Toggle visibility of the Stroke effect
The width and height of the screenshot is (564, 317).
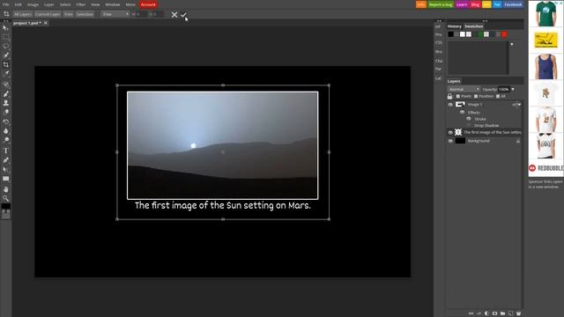[469, 119]
